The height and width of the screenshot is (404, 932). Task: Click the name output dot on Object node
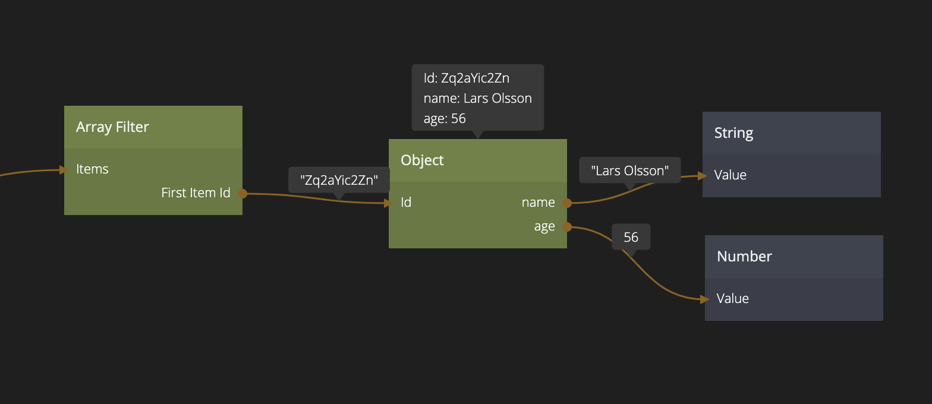[x=567, y=203]
